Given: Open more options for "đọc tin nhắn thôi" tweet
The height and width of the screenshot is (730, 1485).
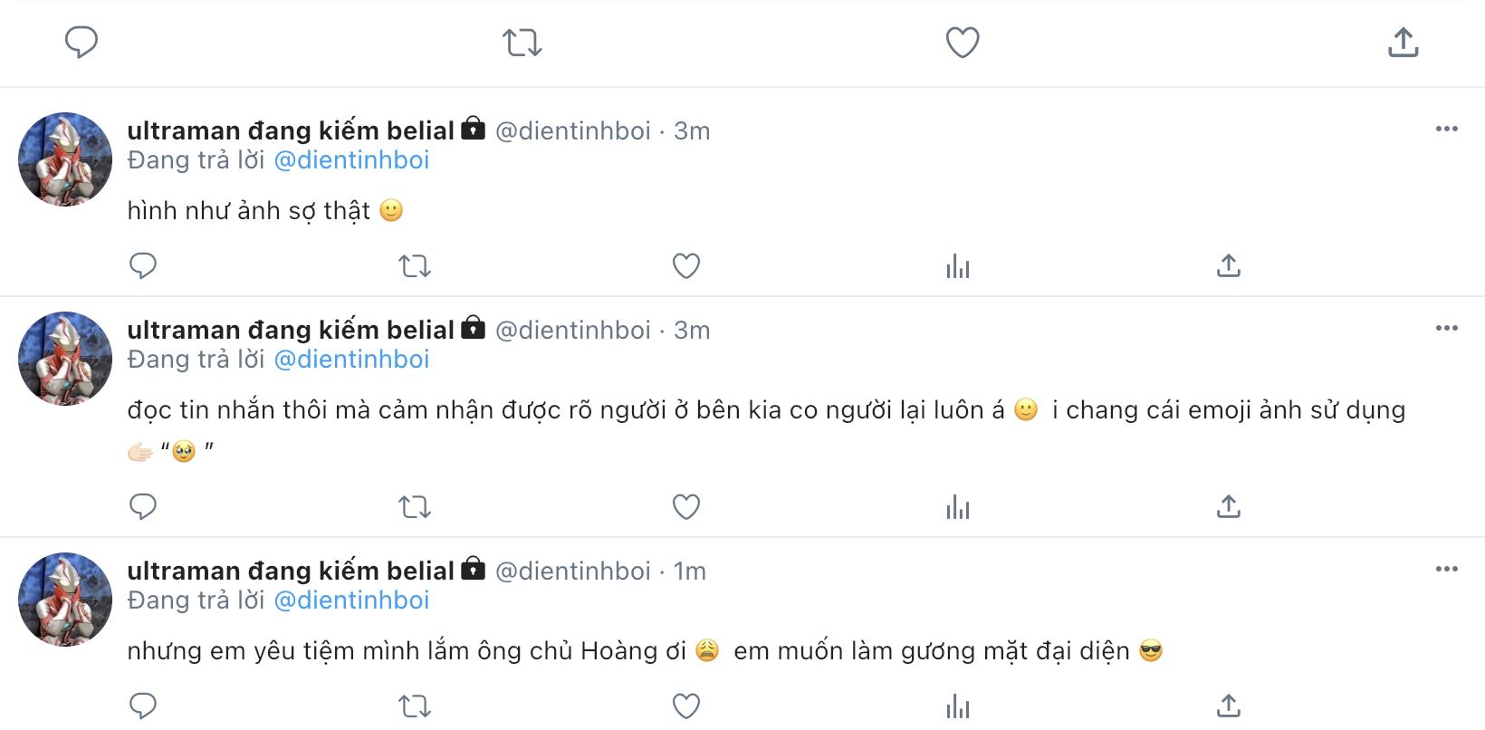Looking at the screenshot, I should pos(1446,329).
